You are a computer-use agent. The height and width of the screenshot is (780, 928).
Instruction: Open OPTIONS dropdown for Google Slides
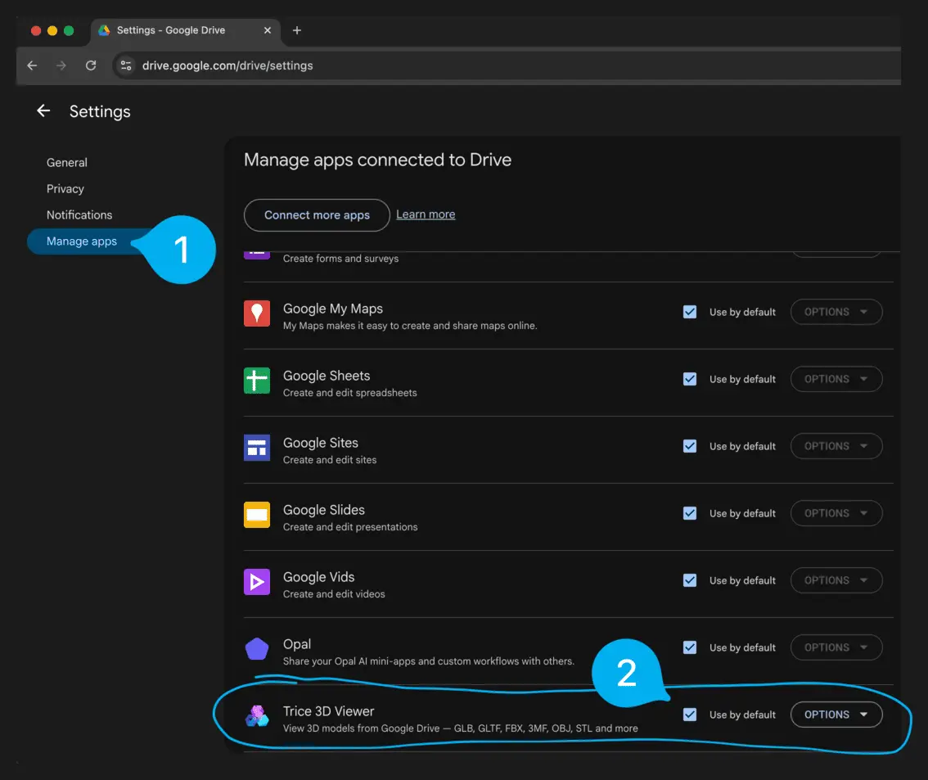point(836,513)
